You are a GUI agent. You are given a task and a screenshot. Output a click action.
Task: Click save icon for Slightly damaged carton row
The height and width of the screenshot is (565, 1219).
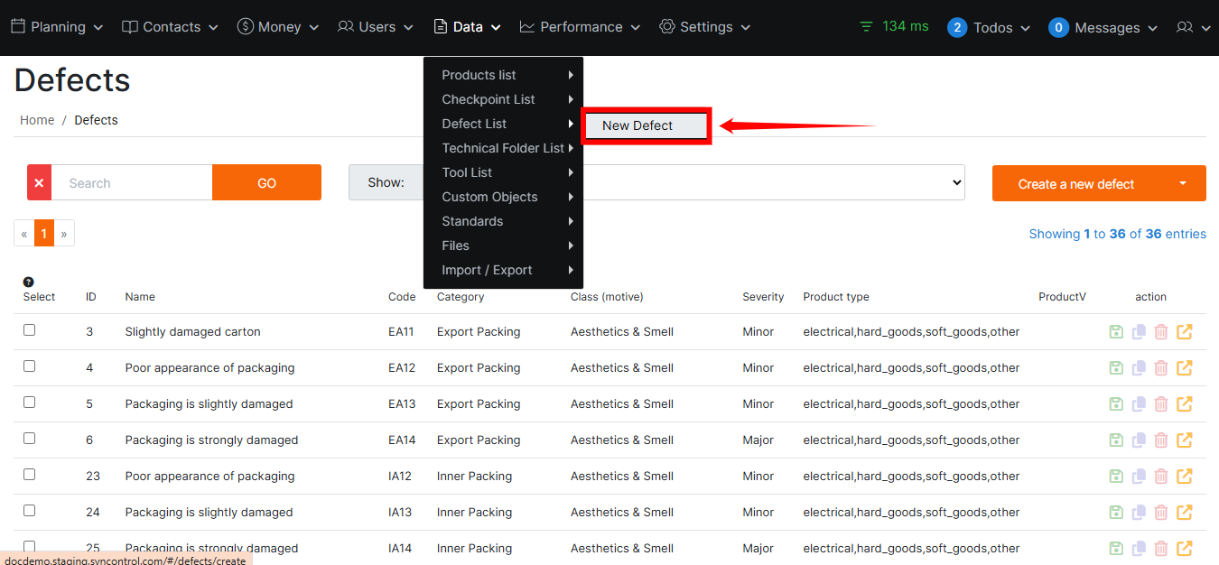click(1116, 332)
